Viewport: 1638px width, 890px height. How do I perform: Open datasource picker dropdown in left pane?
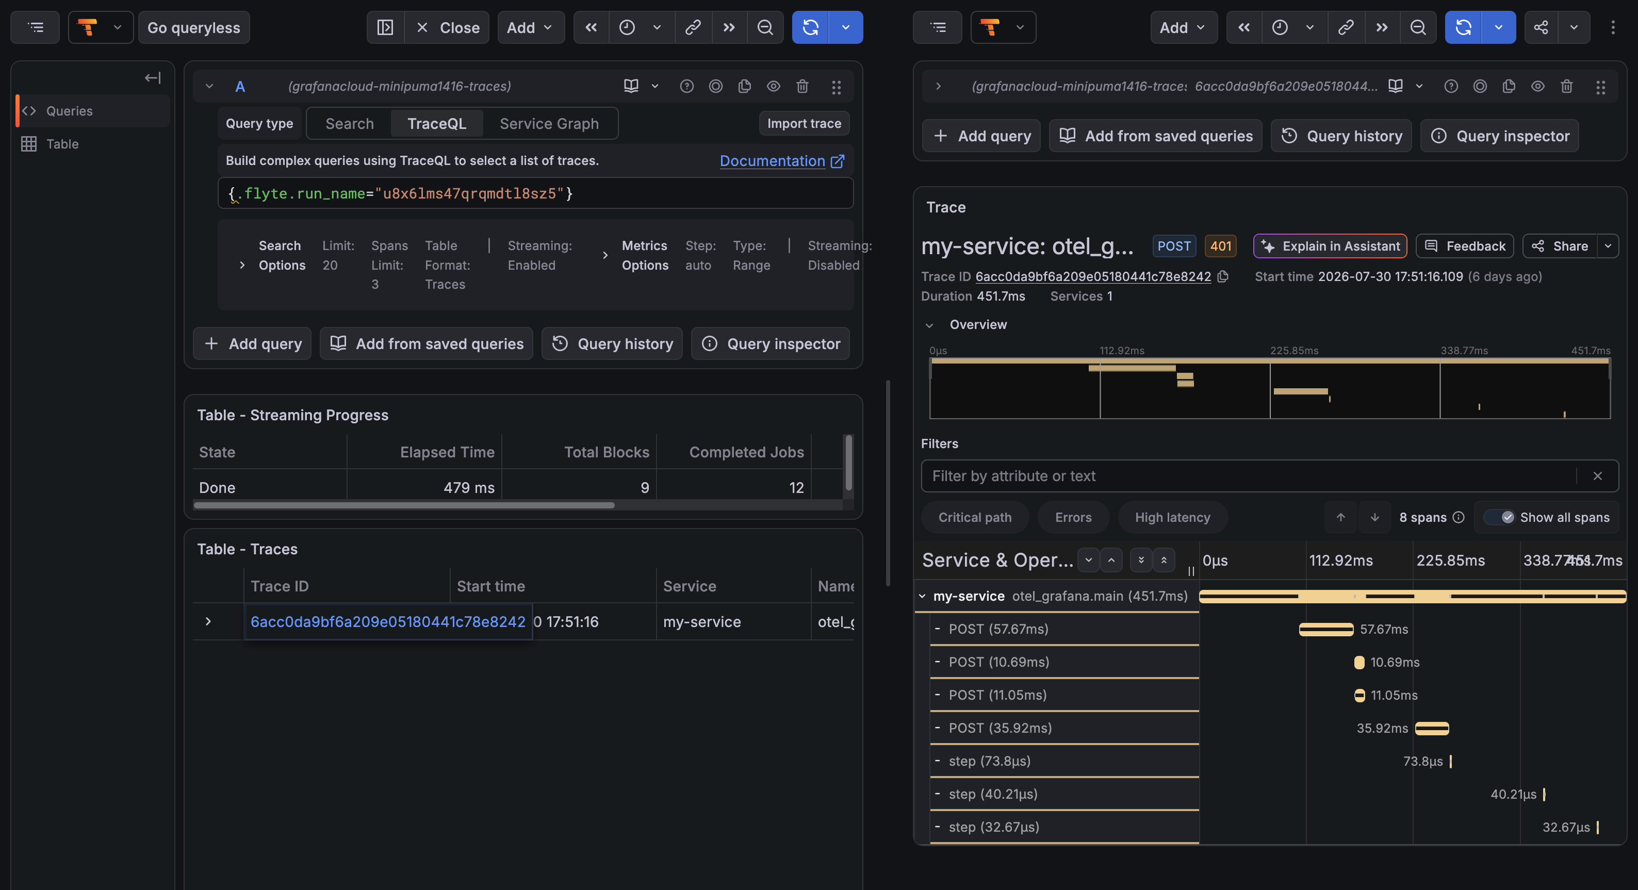tap(101, 27)
